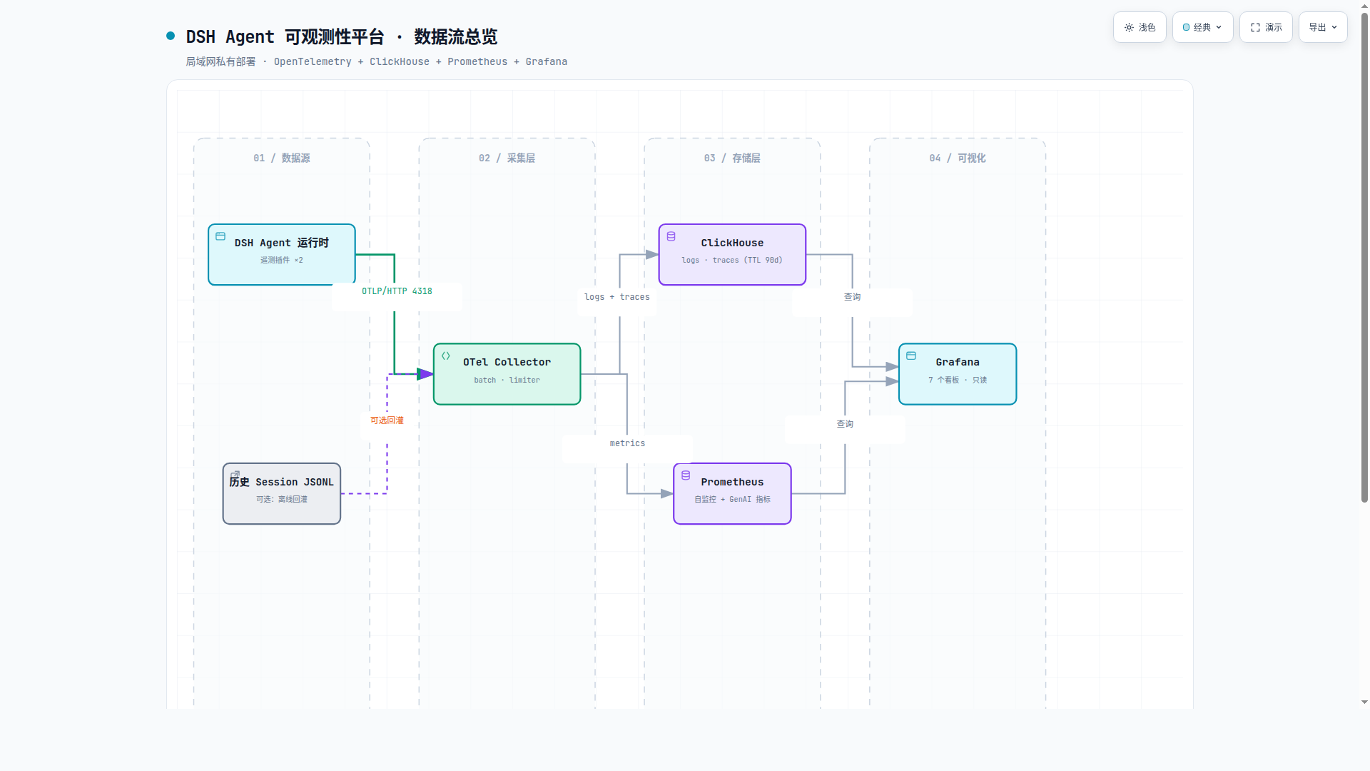Screen dimensions: 1370x771
Task: Click the 04 / 可视化 lane header
Action: tap(958, 158)
